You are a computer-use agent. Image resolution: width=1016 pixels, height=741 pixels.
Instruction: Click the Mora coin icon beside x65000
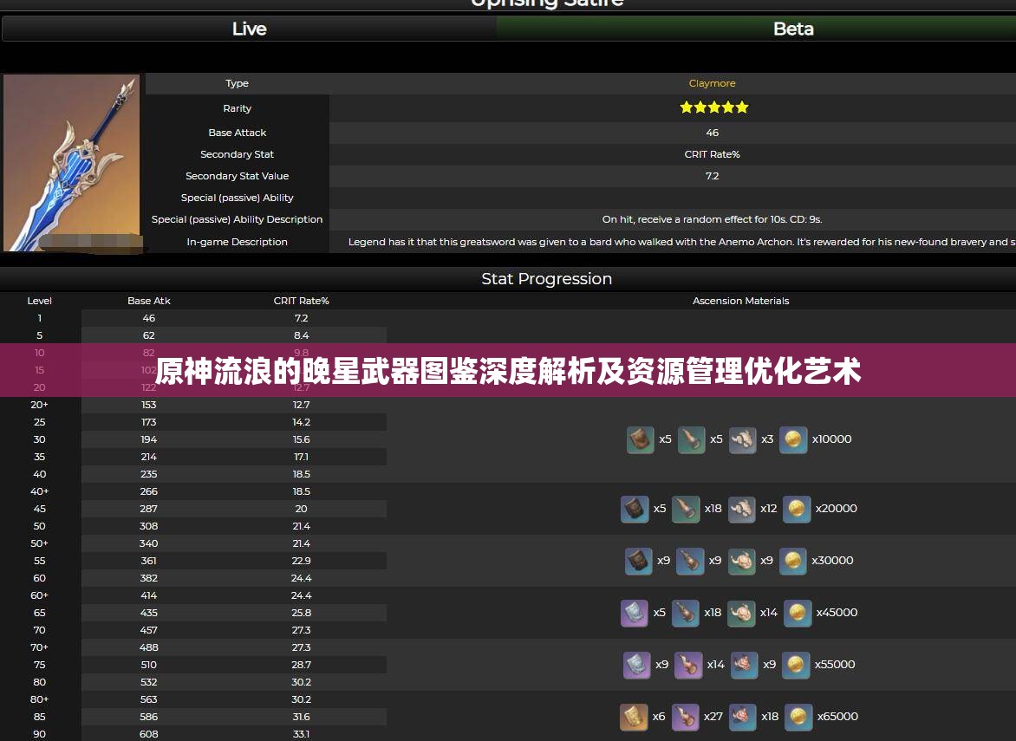pos(798,717)
